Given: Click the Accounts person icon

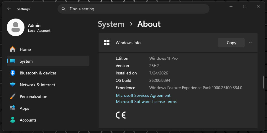Looking at the screenshot, I should pyautogui.click(x=13, y=120).
